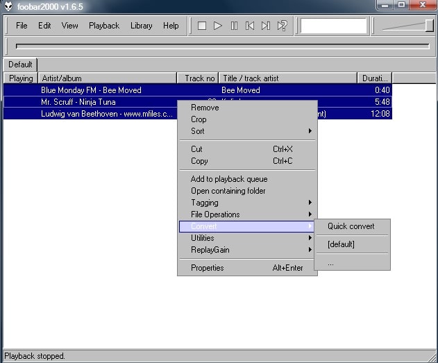The width and height of the screenshot is (438, 363).
Task: Click the "..." convert submenu item
Action: click(x=352, y=263)
